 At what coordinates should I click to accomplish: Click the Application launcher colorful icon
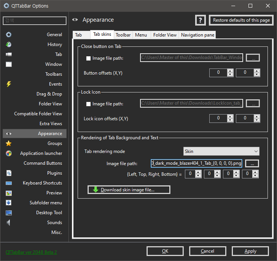click(x=9, y=153)
